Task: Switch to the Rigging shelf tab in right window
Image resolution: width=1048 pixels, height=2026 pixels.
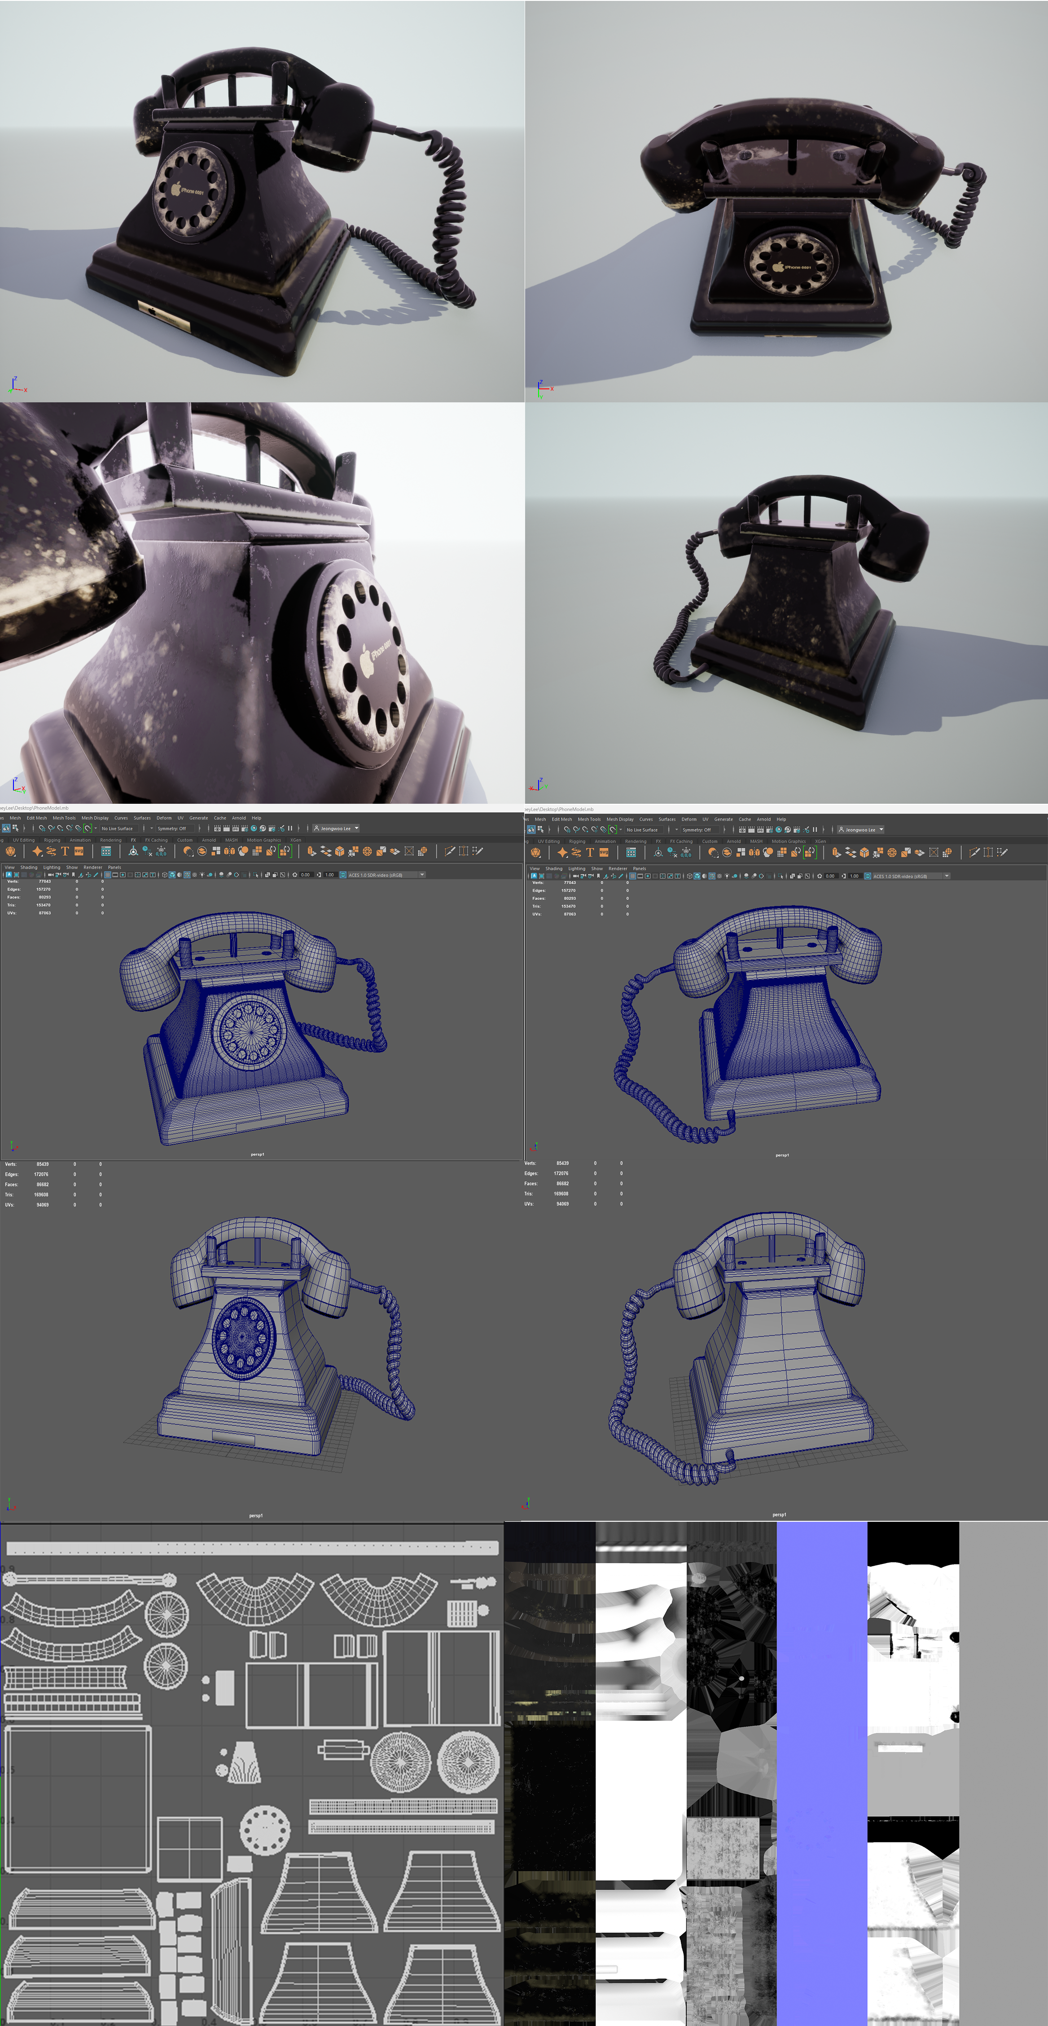Action: [x=577, y=841]
